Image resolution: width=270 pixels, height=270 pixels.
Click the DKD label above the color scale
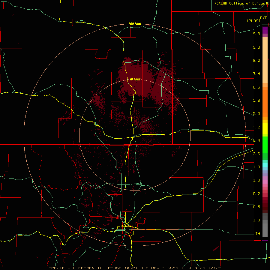(264, 18)
